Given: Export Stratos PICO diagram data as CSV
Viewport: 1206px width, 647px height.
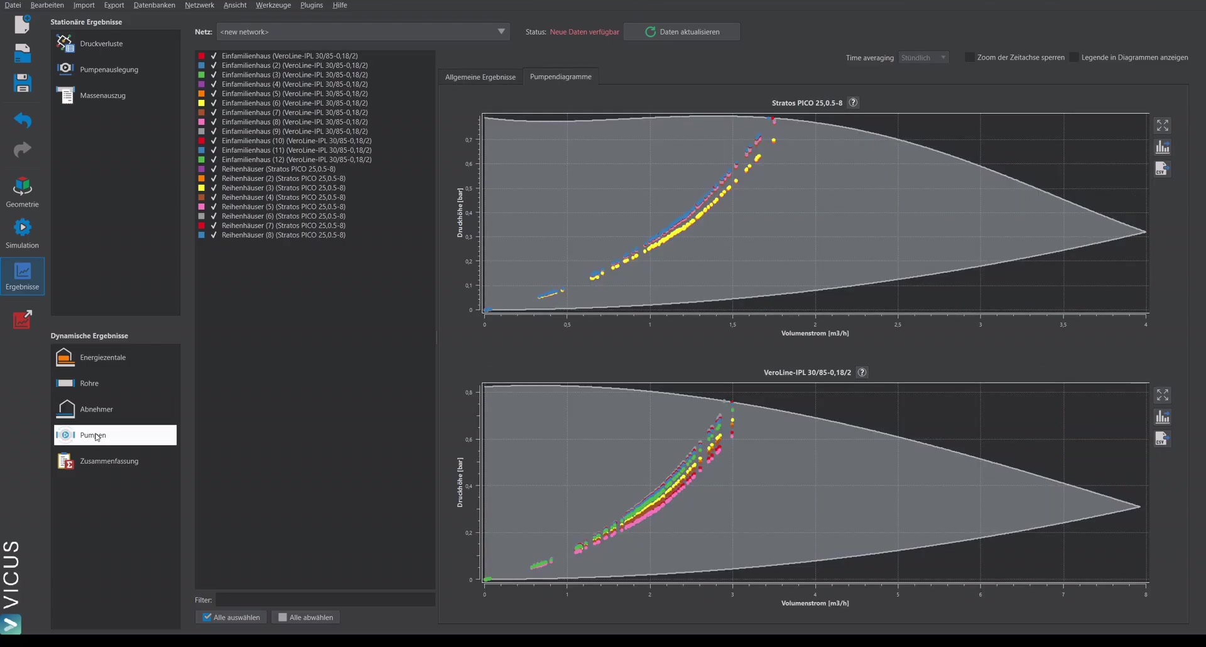Looking at the screenshot, I should [1163, 168].
